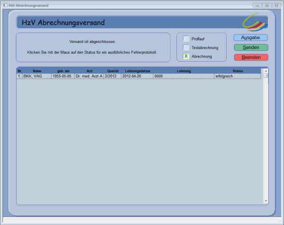Image resolution: width=284 pixels, height=225 pixels.
Task: Click the application icon in title bar
Action: tap(5, 5)
